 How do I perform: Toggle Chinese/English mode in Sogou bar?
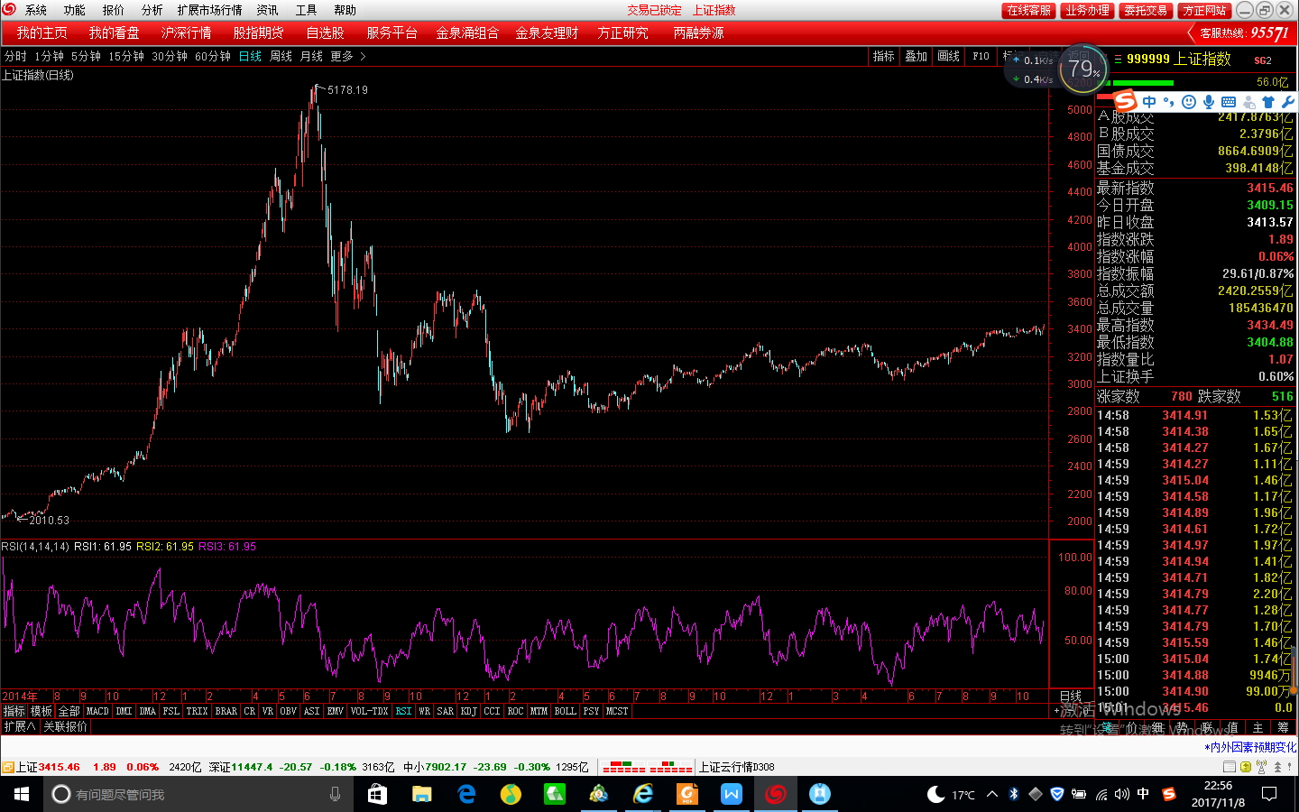1149,102
